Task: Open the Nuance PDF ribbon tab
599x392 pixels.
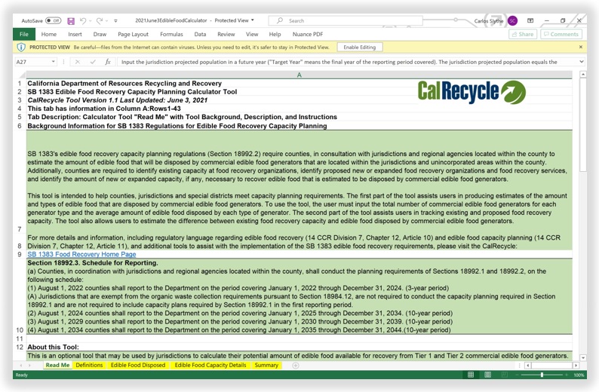Action: [308, 35]
